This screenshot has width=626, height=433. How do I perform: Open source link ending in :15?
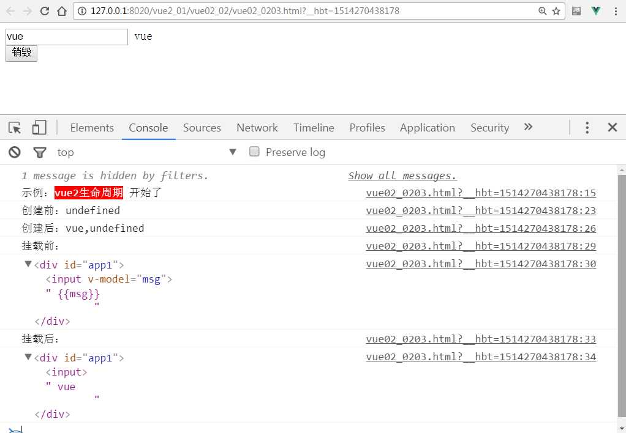tap(481, 193)
